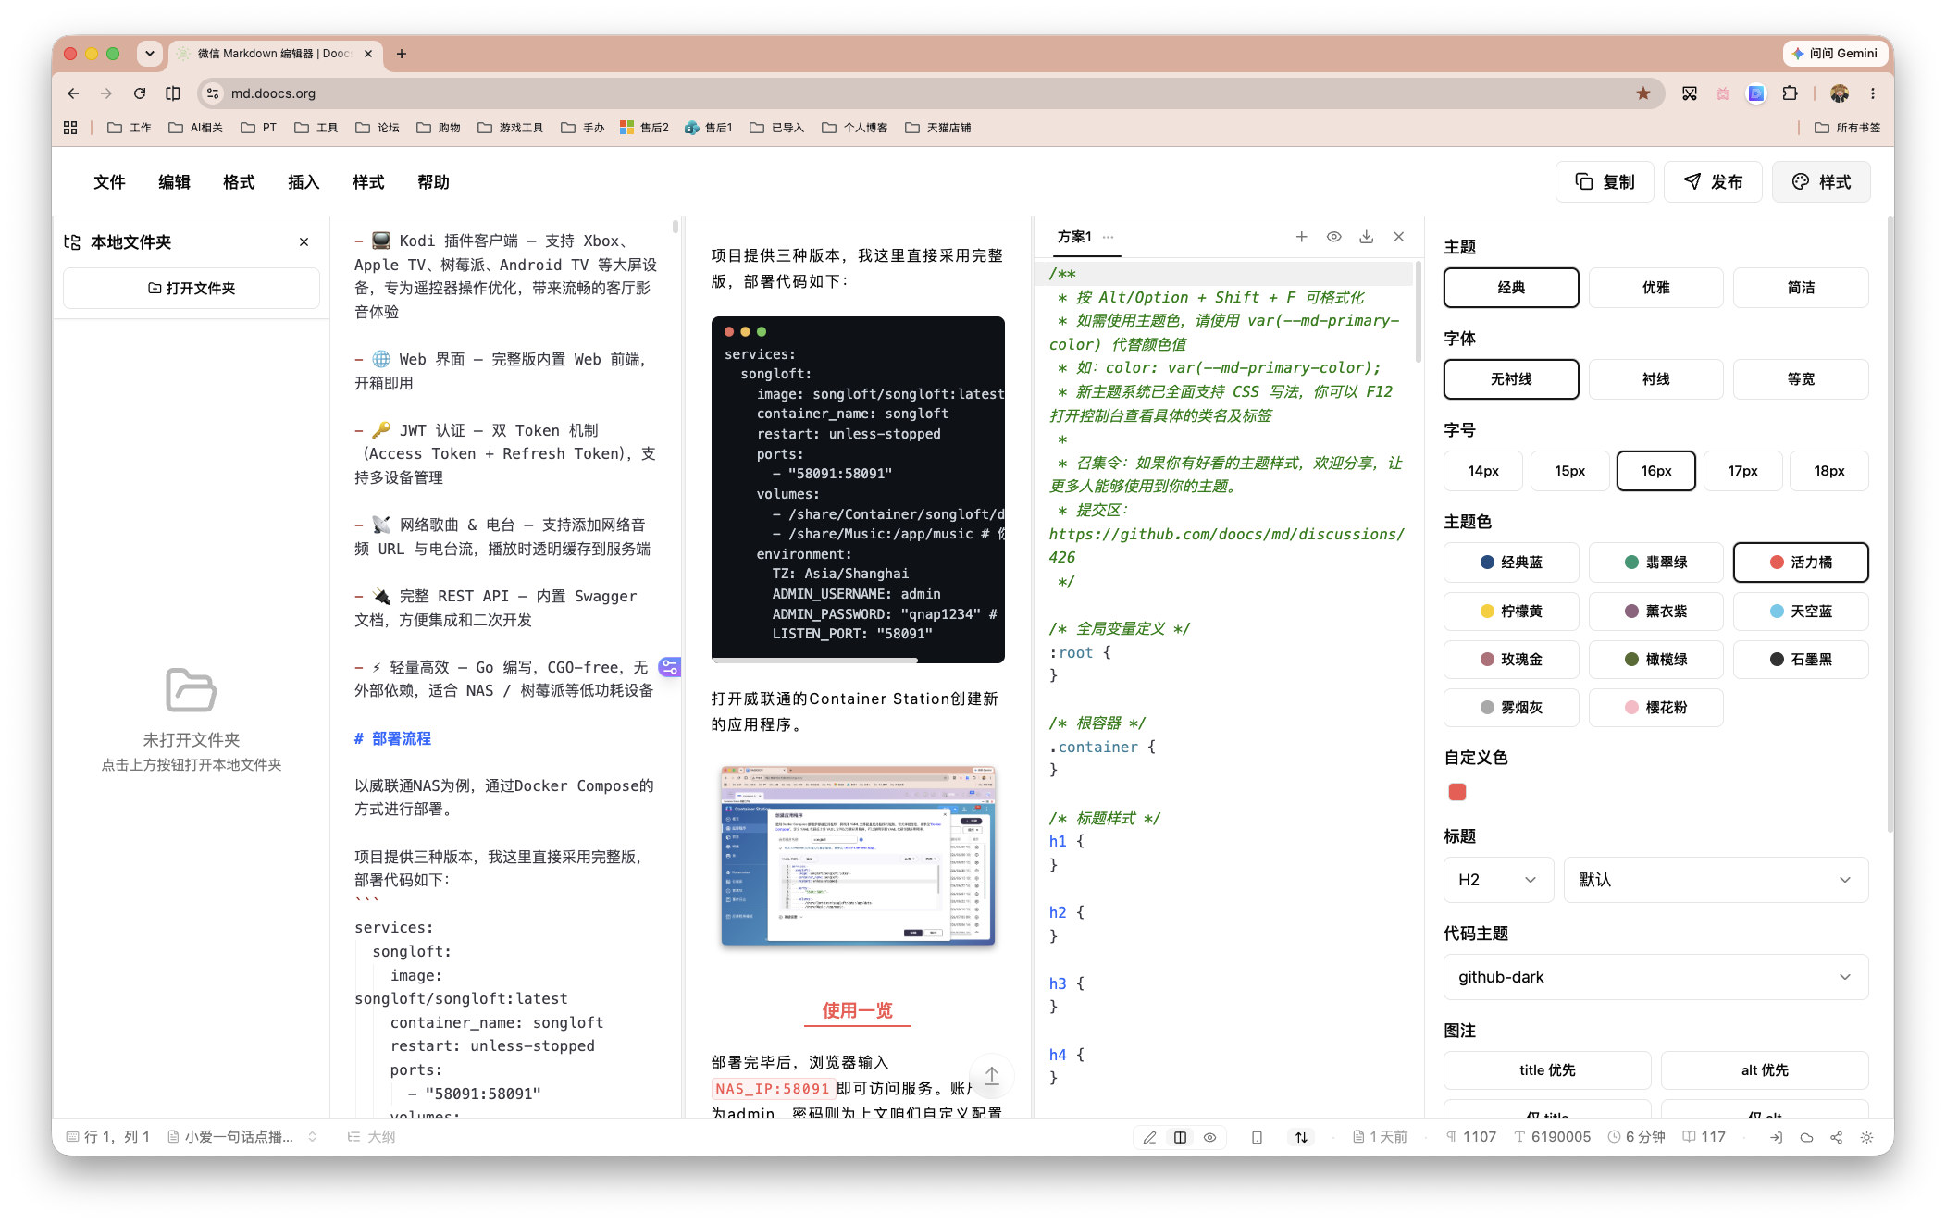Open the custom color (自定义色) red swatch
1946x1224 pixels.
coord(1457,792)
